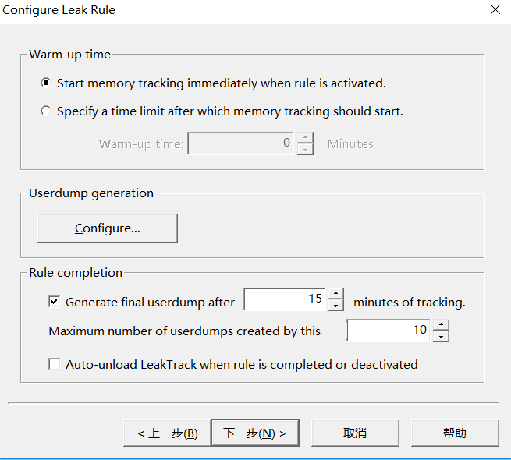Decrease maximum userdumps count down arrow
The image size is (511, 460).
pos(441,336)
